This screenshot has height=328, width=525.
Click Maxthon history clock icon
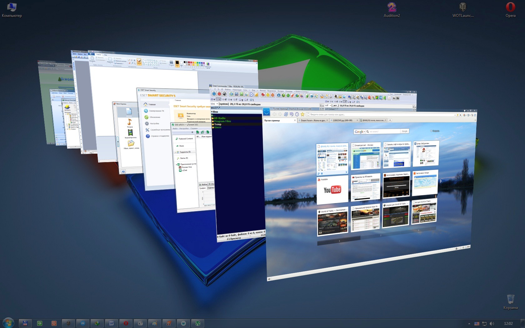click(297, 114)
